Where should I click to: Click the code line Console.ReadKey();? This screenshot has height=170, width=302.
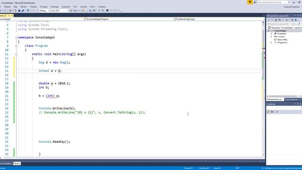click(x=55, y=142)
